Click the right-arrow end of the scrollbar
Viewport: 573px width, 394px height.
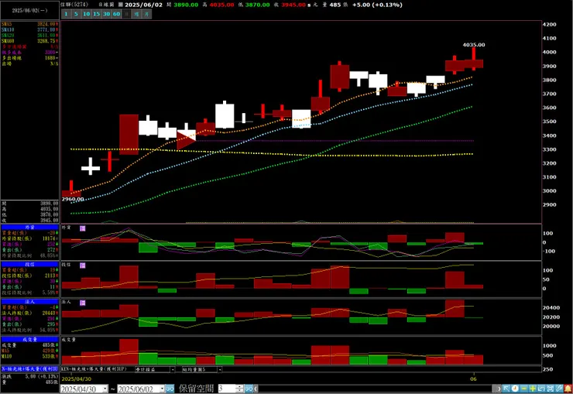click(499, 389)
